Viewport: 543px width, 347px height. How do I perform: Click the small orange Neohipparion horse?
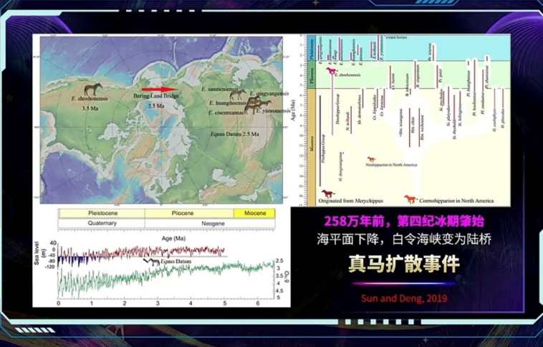[x=371, y=159]
